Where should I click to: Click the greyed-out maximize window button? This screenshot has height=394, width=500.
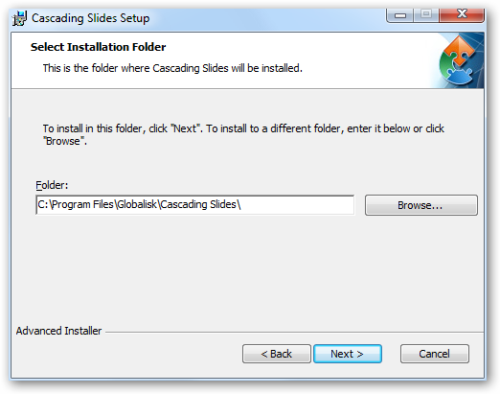point(426,15)
